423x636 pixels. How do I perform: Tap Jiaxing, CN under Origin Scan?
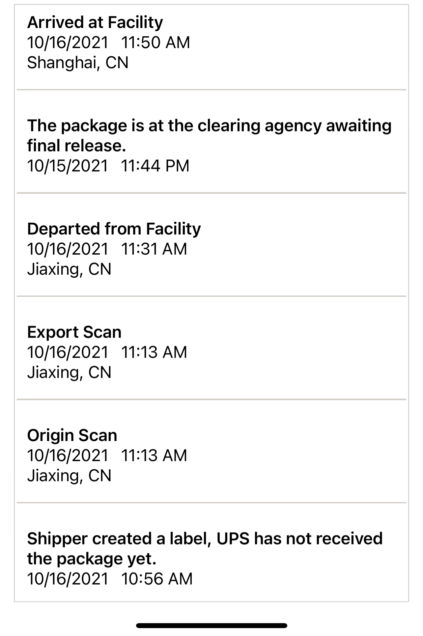(69, 476)
